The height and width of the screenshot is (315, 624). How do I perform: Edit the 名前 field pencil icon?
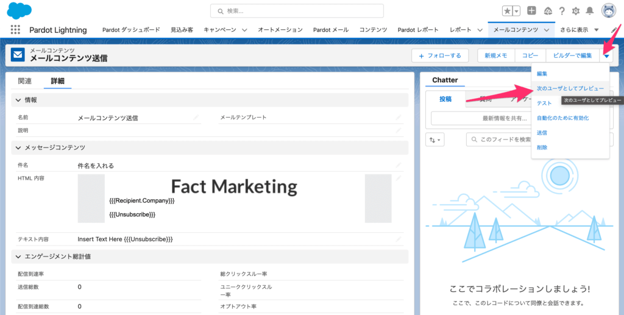pyautogui.click(x=196, y=118)
